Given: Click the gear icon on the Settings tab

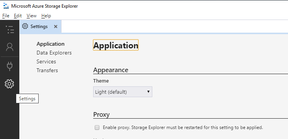Looking at the screenshot, I should coord(25,26).
